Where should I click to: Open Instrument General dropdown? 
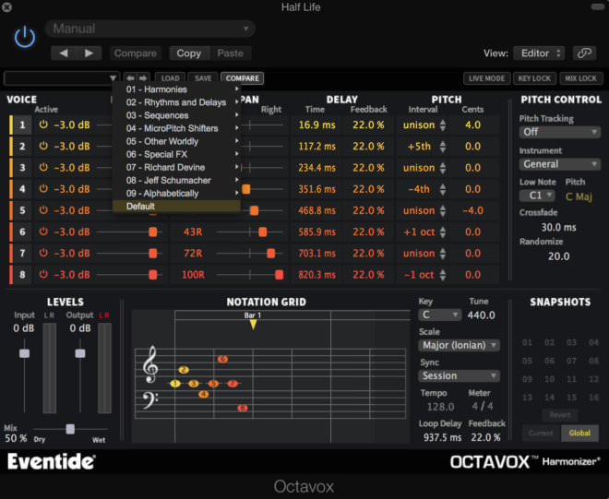(560, 164)
